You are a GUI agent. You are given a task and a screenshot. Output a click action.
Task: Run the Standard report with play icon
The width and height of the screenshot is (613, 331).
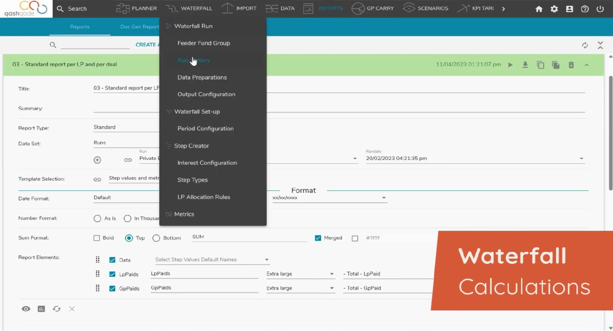coord(510,65)
